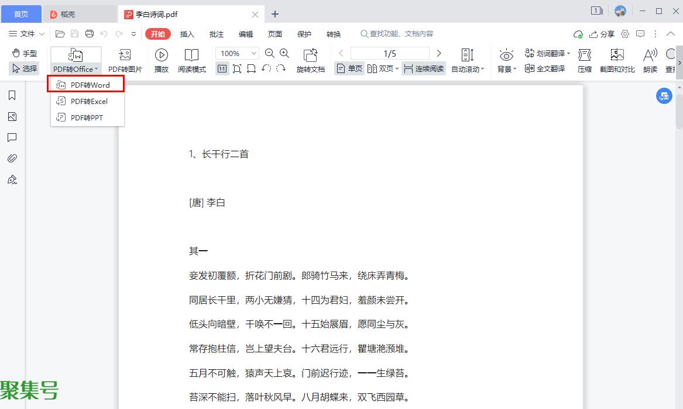Screen dimensions: 683x409
Task: Click the 分享 share button
Action: click(602, 34)
